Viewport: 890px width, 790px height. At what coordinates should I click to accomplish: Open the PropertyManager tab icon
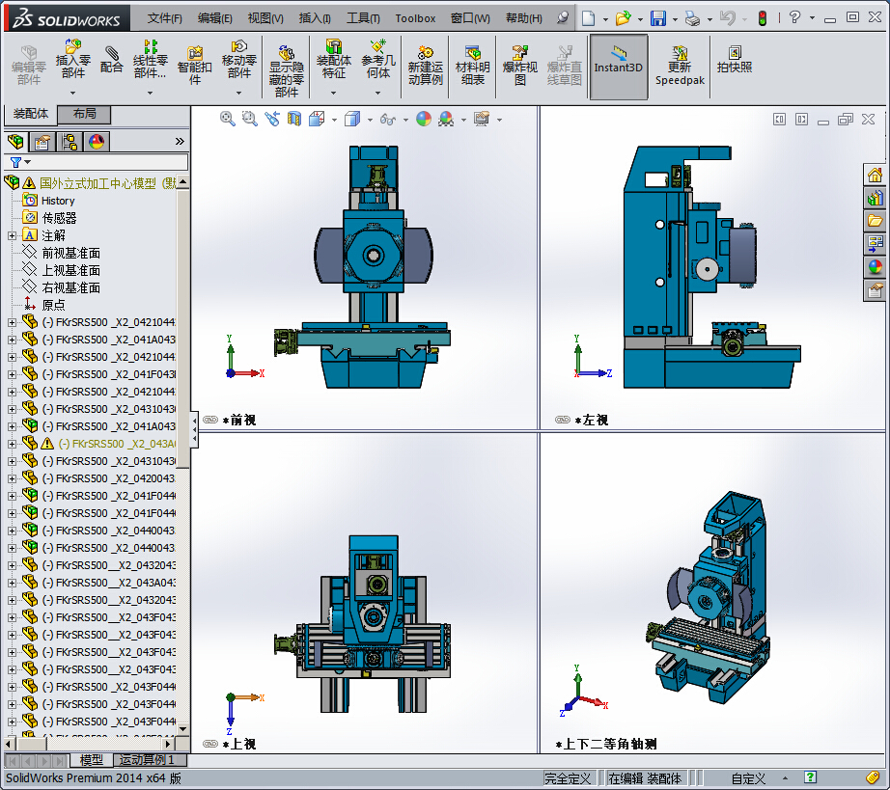pos(42,141)
